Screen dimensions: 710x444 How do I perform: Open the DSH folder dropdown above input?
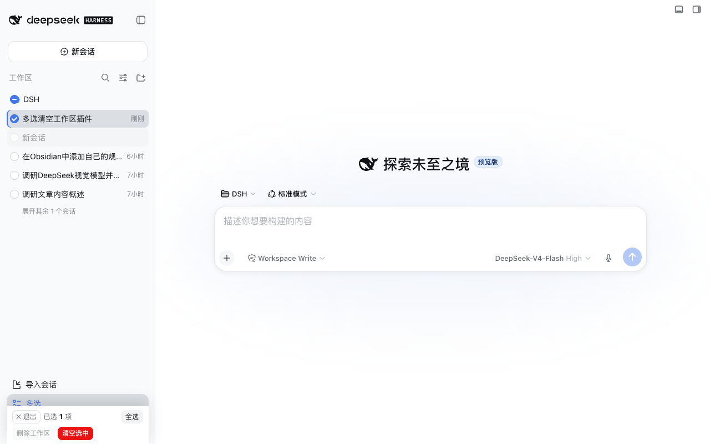pos(239,194)
